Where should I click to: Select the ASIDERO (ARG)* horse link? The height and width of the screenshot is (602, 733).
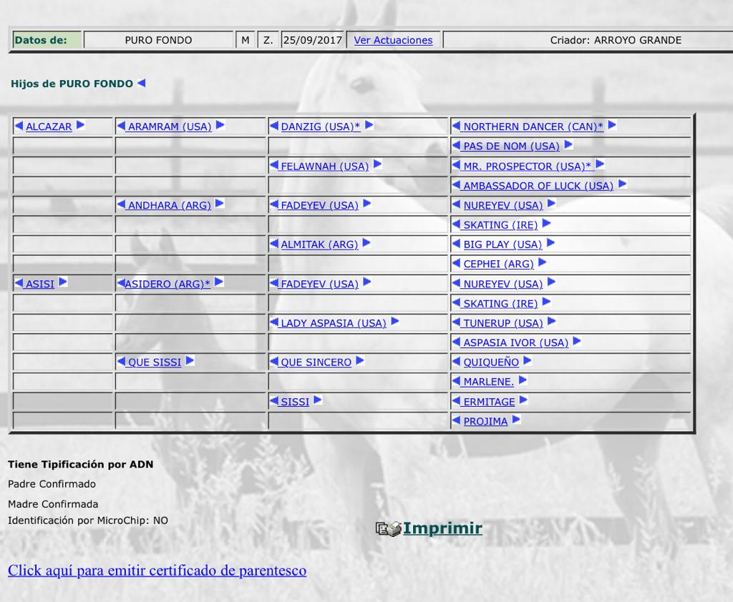pyautogui.click(x=169, y=284)
